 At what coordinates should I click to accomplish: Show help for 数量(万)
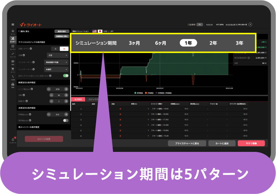[x=27, y=101]
